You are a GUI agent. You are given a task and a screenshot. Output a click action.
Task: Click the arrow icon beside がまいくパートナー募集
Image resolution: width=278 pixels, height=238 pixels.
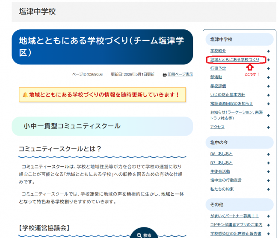tap(268, 216)
